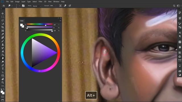
Task: Open the Layers panel icon on right dock
Action: [180, 47]
